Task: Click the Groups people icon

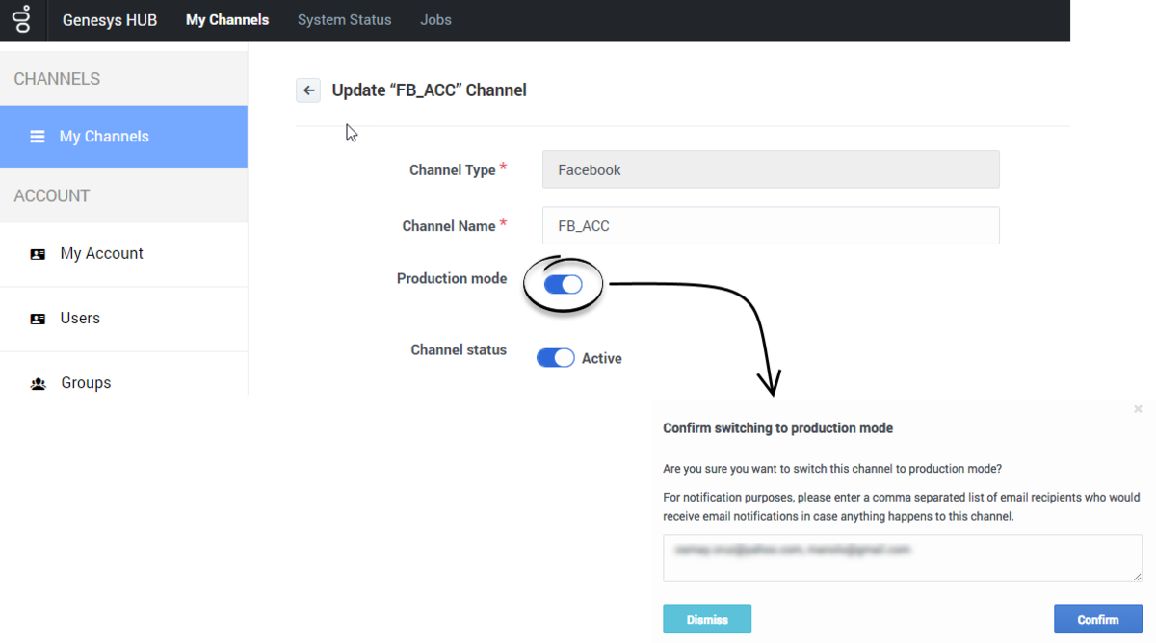Action: pyautogui.click(x=38, y=383)
